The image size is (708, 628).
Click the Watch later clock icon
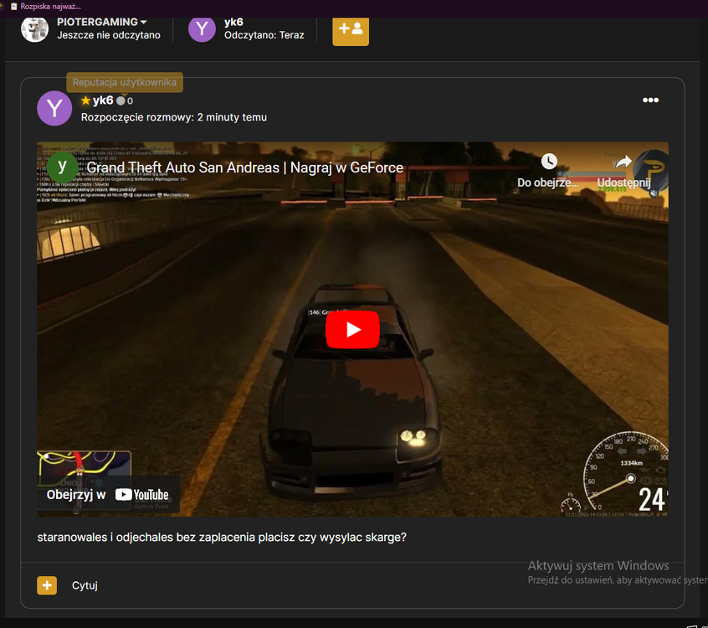(x=549, y=161)
